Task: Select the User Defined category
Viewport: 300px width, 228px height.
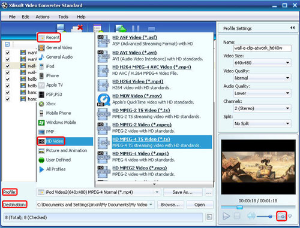Action: coord(55,160)
